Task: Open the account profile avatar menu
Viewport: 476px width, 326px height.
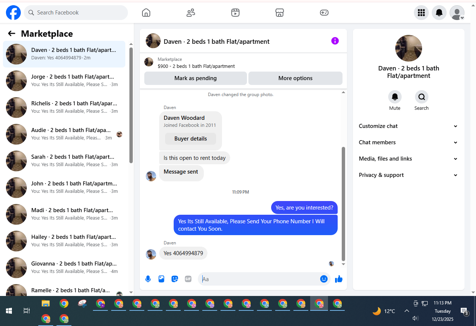Action: tap(457, 13)
